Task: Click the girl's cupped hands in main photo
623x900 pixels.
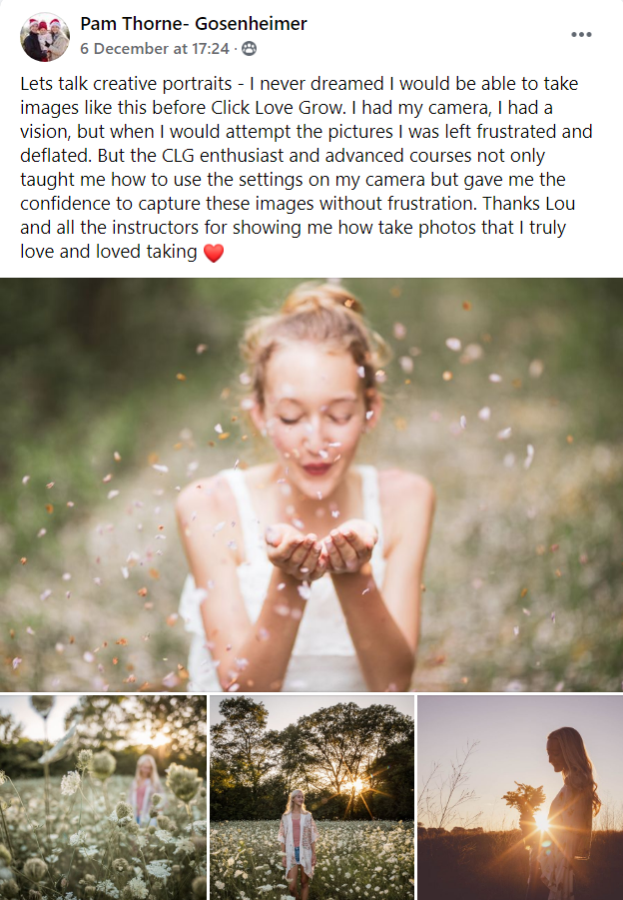Action: tap(320, 549)
